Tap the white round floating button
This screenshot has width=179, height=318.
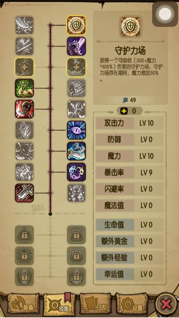[165, 14]
